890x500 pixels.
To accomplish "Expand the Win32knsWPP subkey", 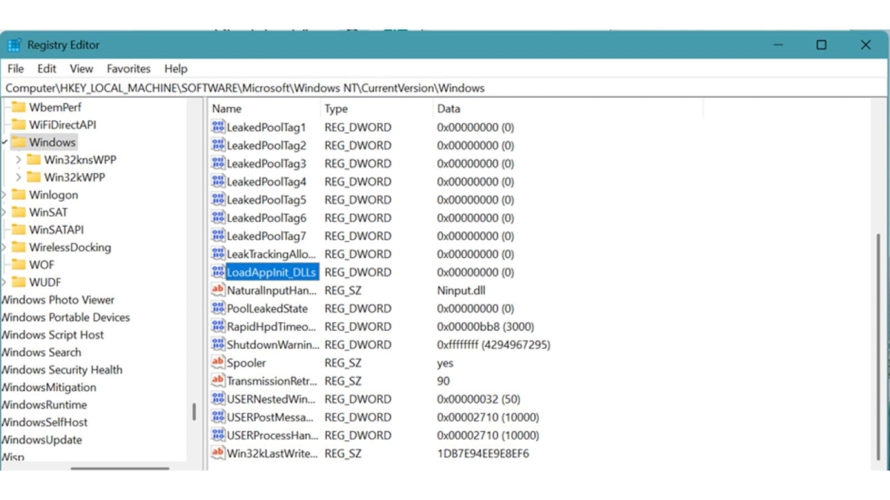I will click(x=19, y=159).
